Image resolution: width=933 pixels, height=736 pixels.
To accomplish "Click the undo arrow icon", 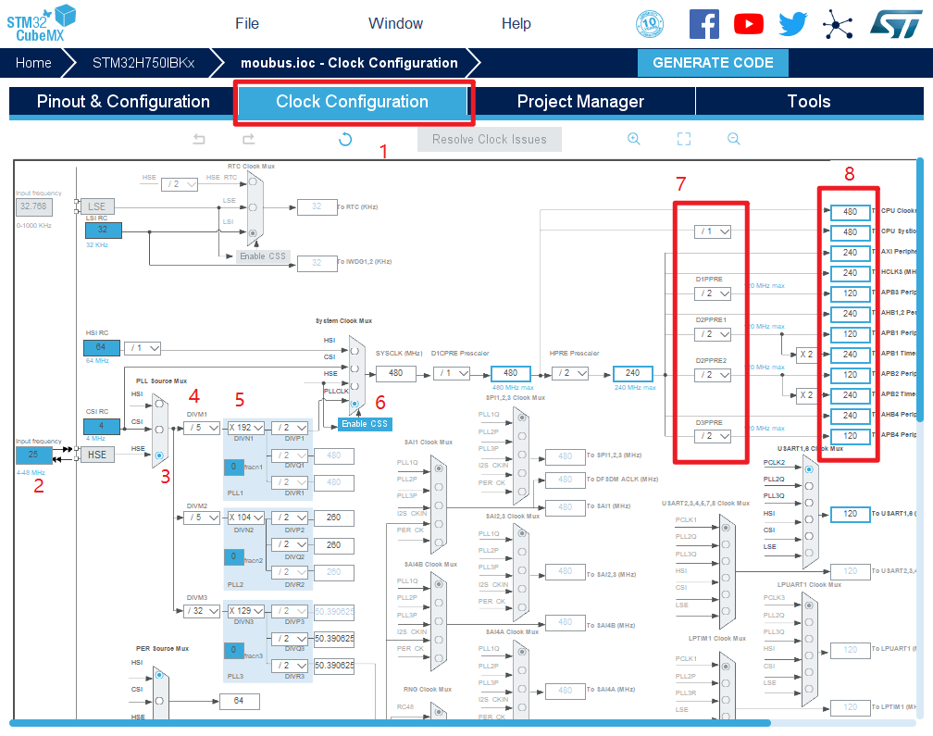I will coord(199,139).
